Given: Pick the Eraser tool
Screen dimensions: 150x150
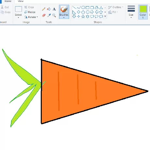Looking at the screenshot, I should (x=44, y=15).
